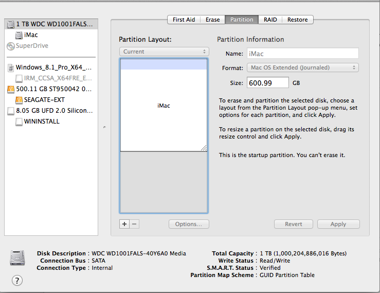This screenshot has height=293, width=380.
Task: Select SuperDrive in the sidebar
Action: click(51, 46)
